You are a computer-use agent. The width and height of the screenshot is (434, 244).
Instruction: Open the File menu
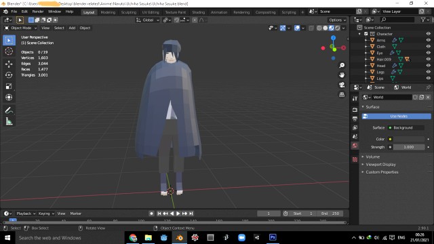pos(14,12)
